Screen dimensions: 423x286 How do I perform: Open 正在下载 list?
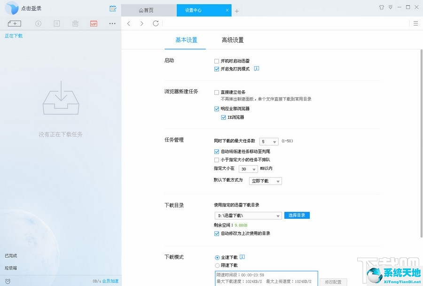pos(14,36)
